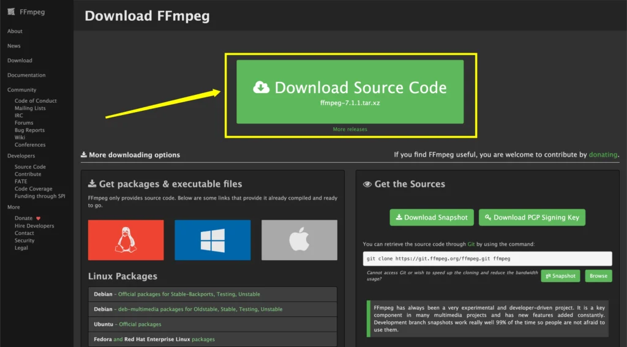The width and height of the screenshot is (627, 347).
Task: Select the Windows logo tile
Action: tap(212, 240)
